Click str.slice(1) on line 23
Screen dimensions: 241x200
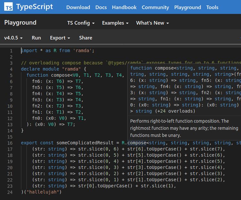157,186
